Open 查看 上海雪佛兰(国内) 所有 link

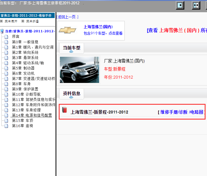click(x=177, y=30)
